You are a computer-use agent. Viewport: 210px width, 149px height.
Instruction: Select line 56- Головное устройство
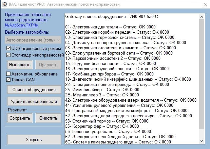tap(108, 131)
